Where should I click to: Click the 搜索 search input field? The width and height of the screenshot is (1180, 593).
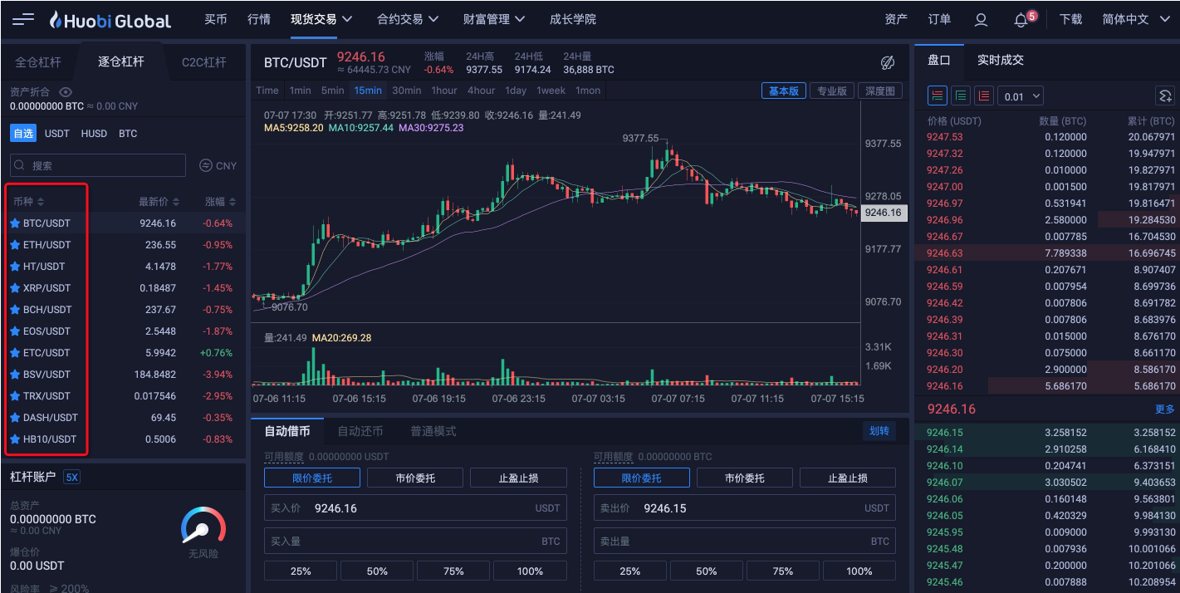pyautogui.click(x=98, y=165)
